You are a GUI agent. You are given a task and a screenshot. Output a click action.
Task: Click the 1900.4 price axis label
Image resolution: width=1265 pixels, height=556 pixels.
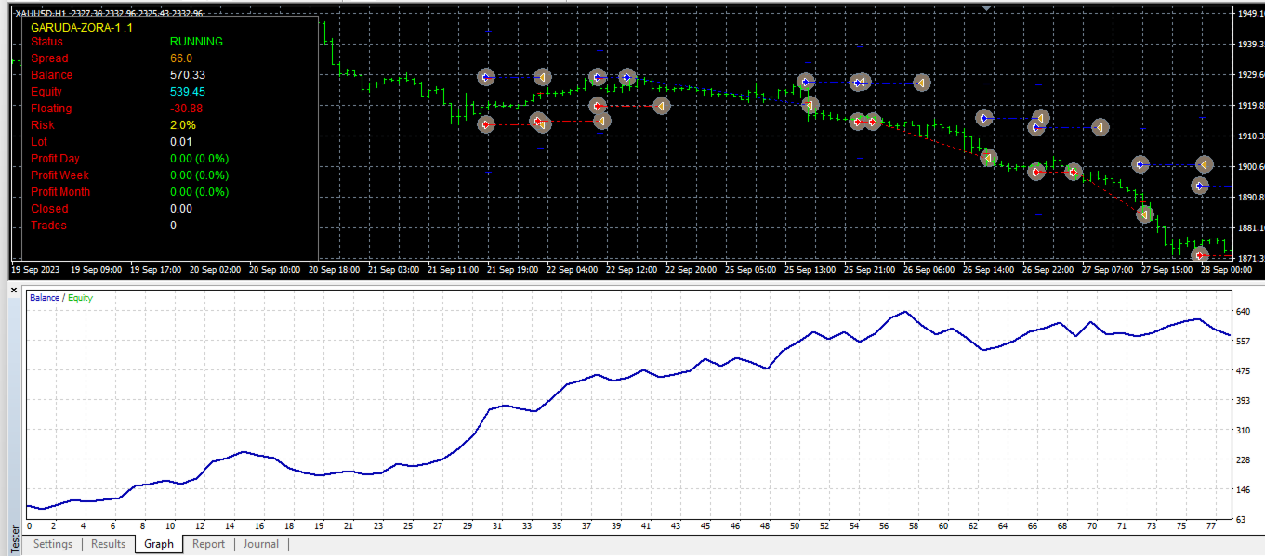point(1250,167)
